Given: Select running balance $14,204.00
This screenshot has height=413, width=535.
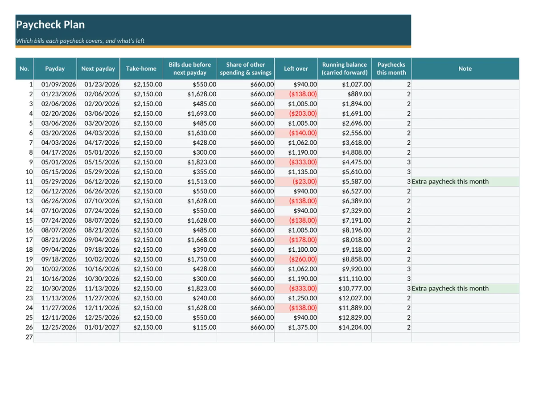Looking at the screenshot, I should (x=345, y=327).
